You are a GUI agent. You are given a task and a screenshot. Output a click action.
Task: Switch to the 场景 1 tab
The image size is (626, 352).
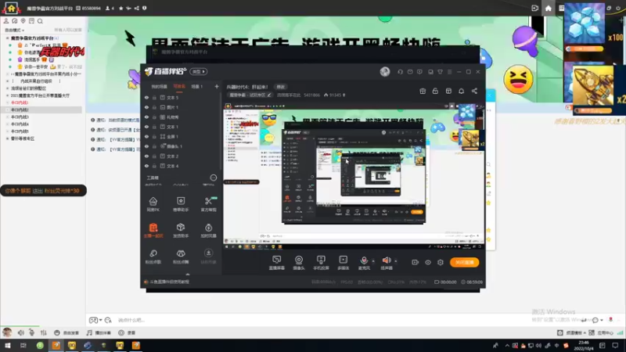[x=197, y=87]
